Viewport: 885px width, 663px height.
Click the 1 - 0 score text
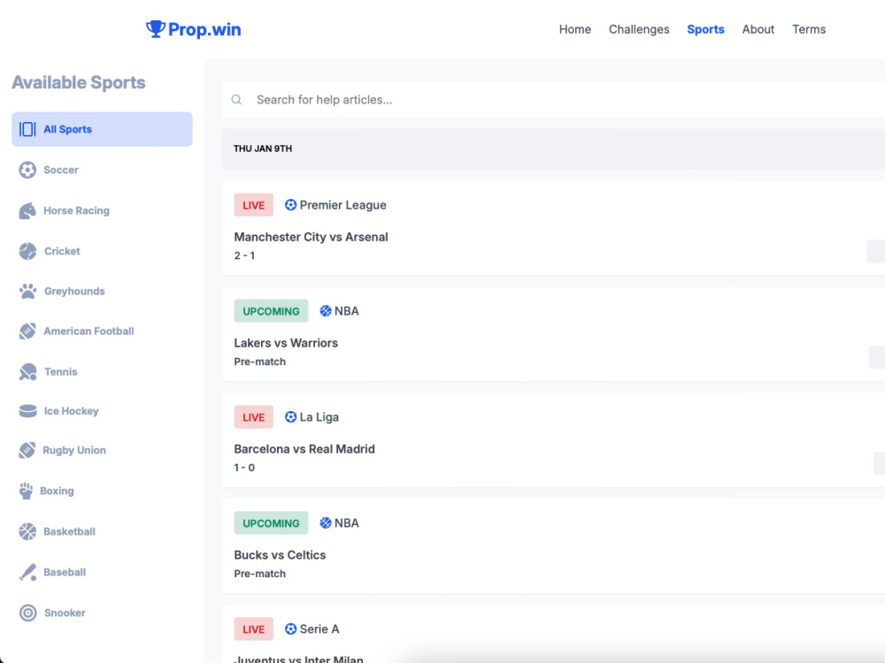tap(244, 468)
